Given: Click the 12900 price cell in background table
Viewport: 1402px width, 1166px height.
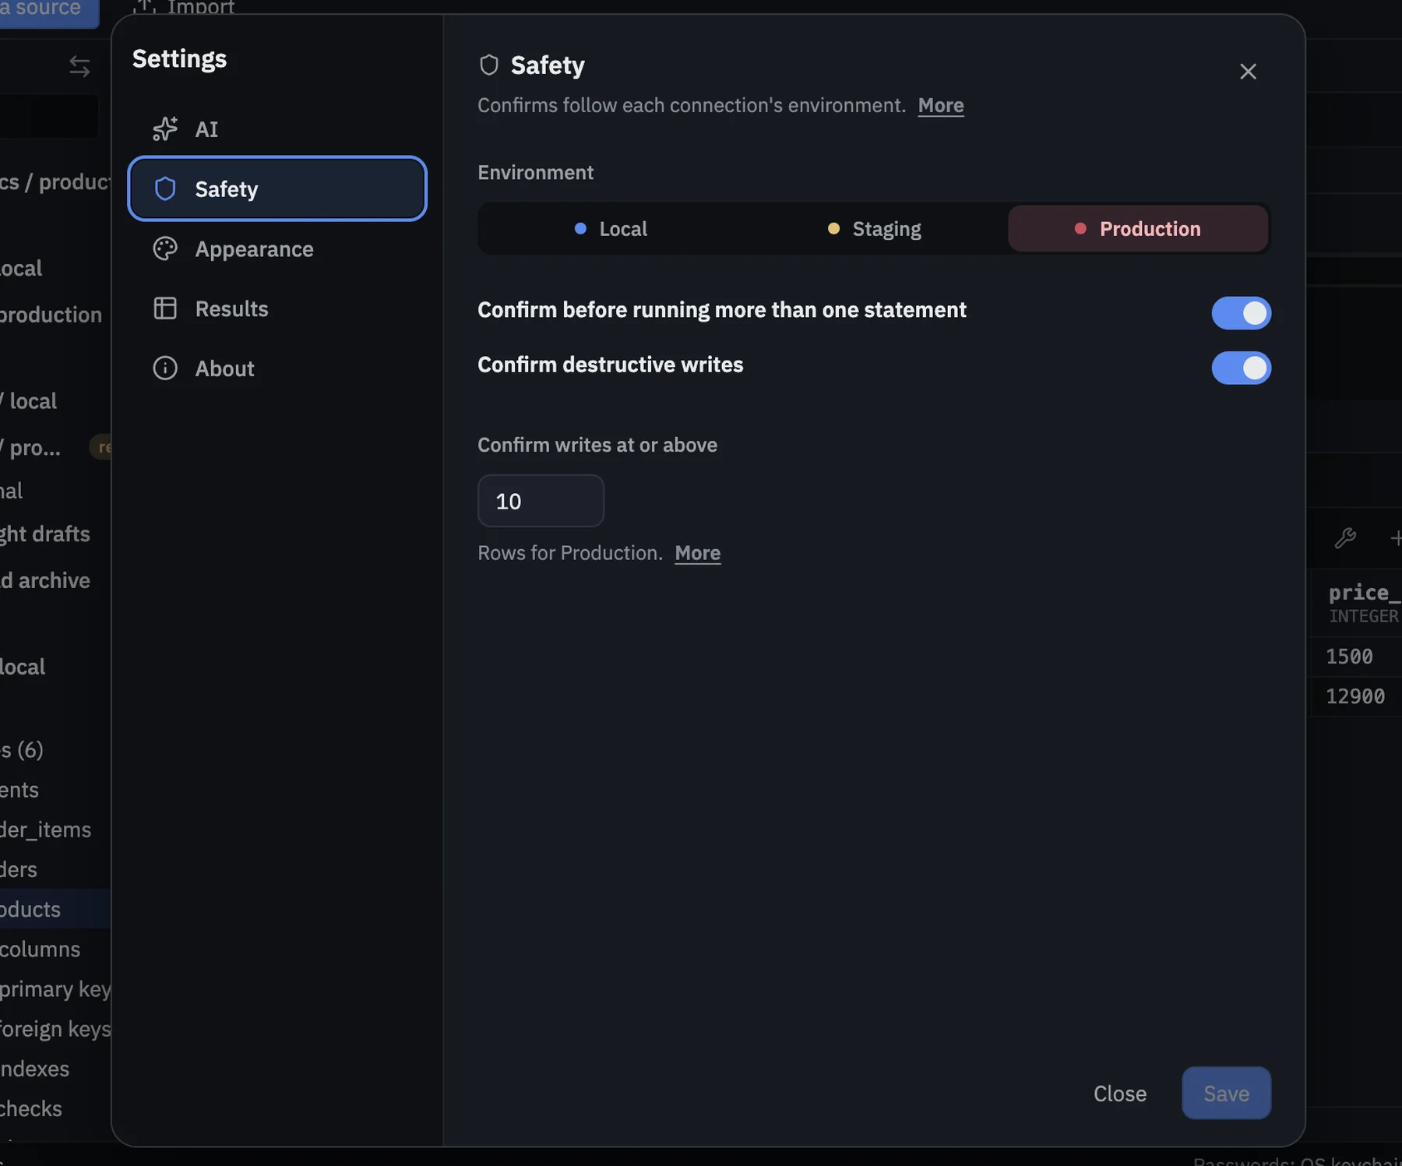Looking at the screenshot, I should [1356, 696].
